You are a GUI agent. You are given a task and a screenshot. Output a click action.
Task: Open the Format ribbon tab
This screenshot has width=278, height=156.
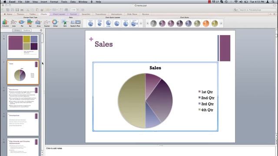(73, 14)
